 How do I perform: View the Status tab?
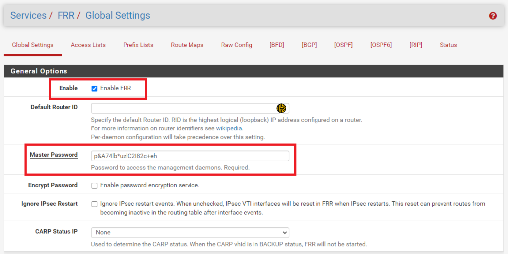(448, 45)
